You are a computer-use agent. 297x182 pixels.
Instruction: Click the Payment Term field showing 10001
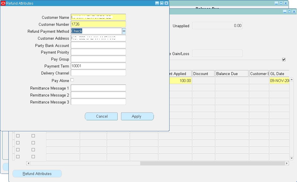(98, 66)
